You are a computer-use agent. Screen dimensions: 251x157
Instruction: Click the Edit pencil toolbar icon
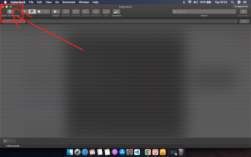tap(106, 12)
